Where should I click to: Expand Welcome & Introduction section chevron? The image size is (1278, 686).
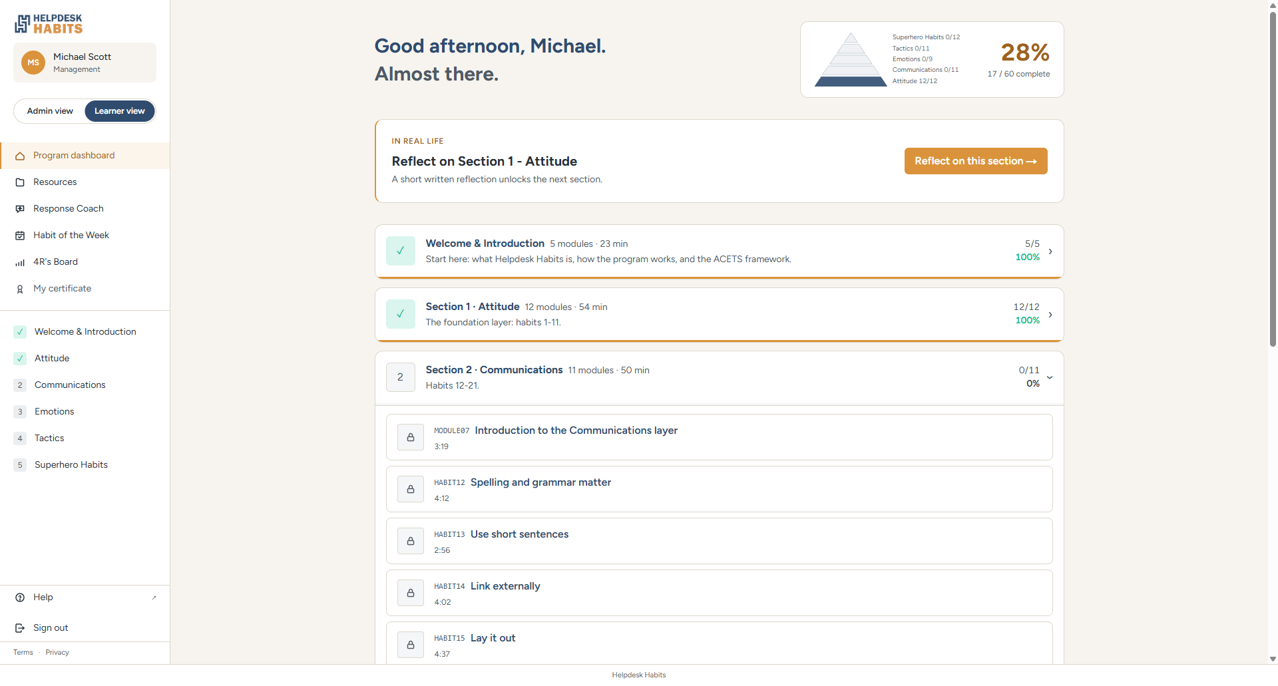pyautogui.click(x=1050, y=252)
